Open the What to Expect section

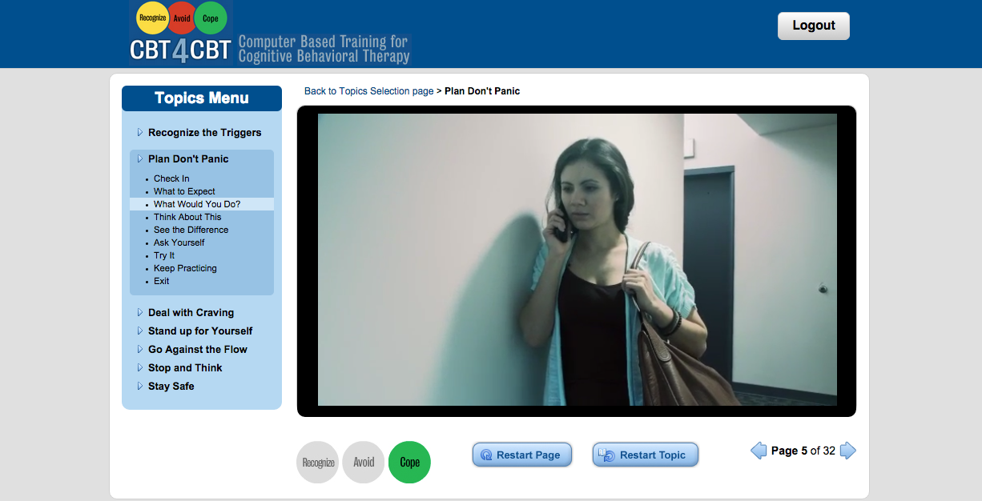(x=184, y=191)
